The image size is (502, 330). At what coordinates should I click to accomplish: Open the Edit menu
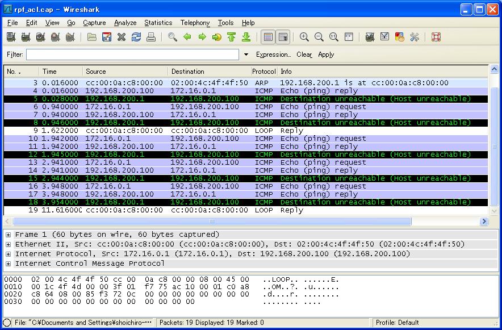coord(31,23)
